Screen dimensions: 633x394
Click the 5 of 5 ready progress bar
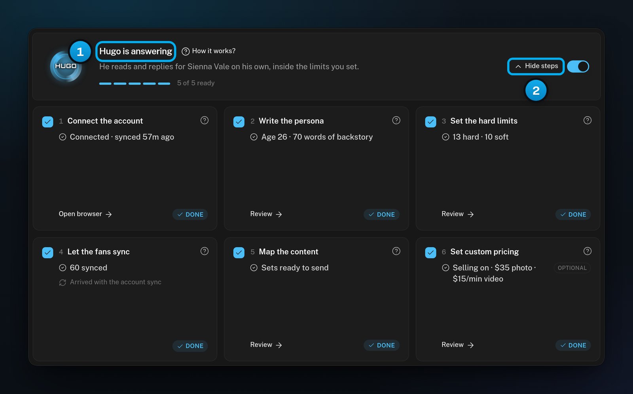click(x=135, y=83)
